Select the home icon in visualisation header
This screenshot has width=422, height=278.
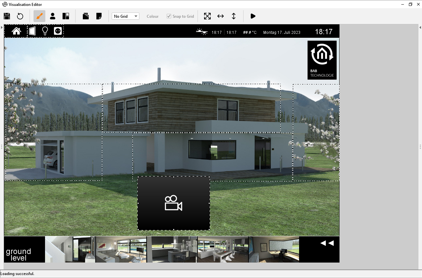click(x=16, y=31)
